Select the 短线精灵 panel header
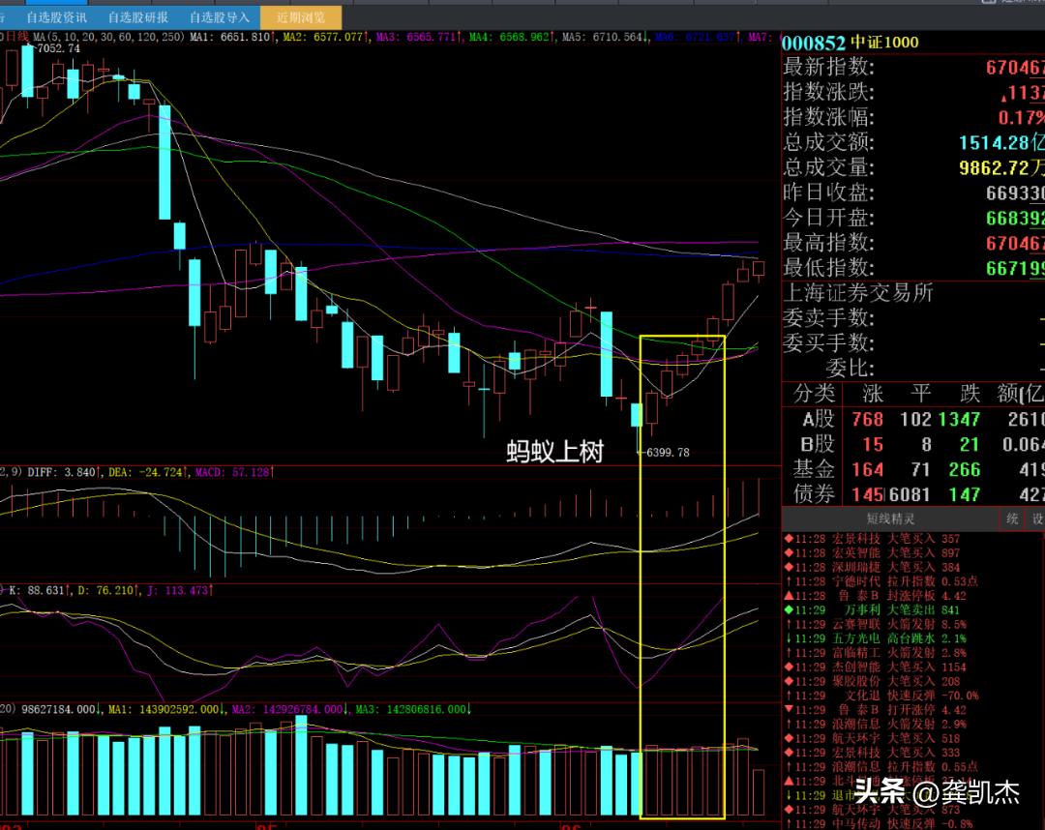This screenshot has width=1045, height=830. [x=890, y=519]
